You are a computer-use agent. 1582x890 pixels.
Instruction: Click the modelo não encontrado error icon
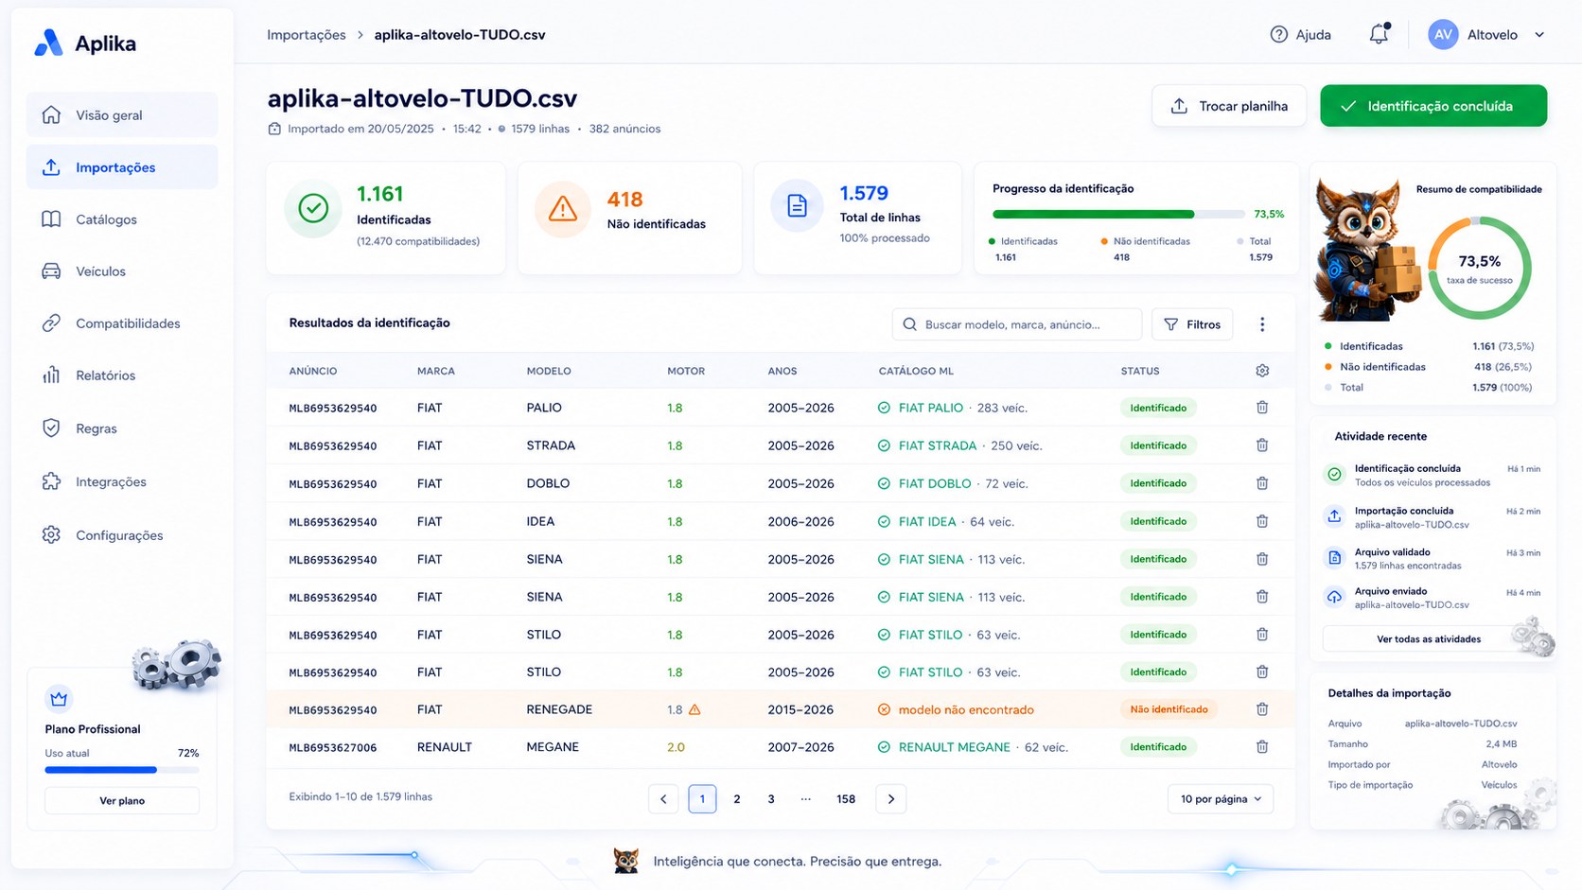click(x=884, y=709)
